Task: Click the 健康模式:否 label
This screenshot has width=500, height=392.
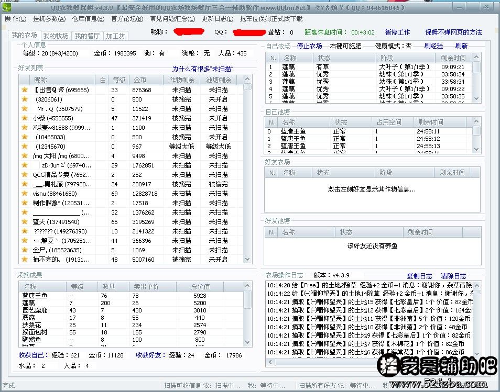Action: coord(393,46)
